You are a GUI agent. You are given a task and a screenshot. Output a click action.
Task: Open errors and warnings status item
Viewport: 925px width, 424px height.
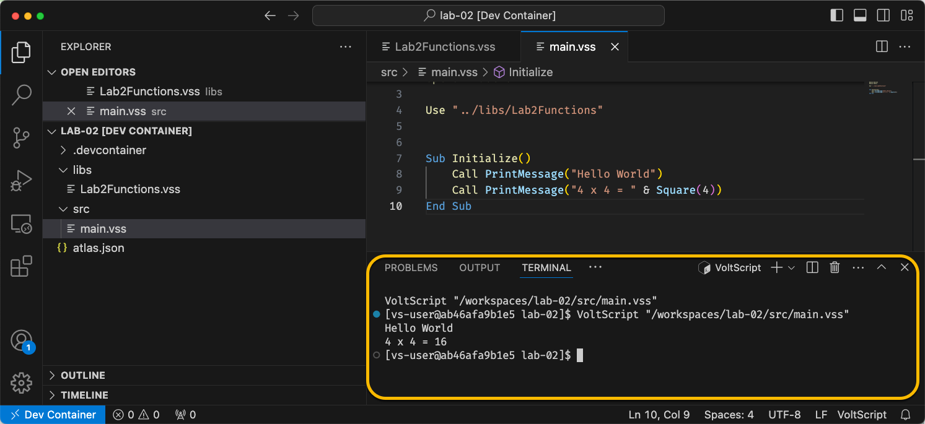click(x=136, y=415)
